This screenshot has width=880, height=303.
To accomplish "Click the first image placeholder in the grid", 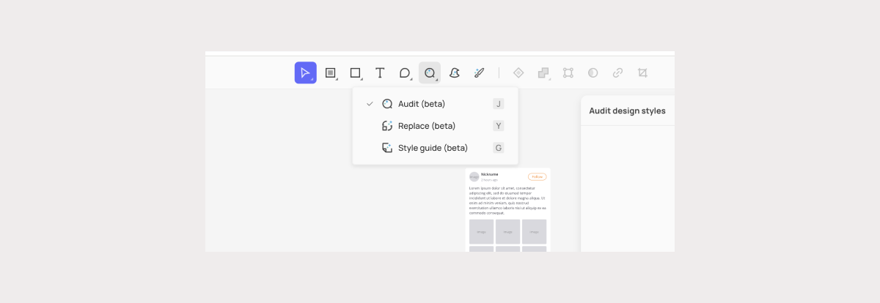I will 481,231.
